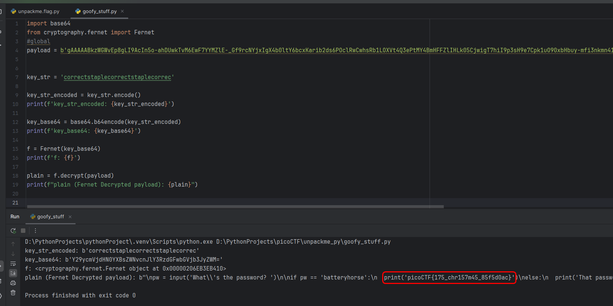
Task: Switch to the unpackme.flag.py editor tab
Action: point(38,12)
